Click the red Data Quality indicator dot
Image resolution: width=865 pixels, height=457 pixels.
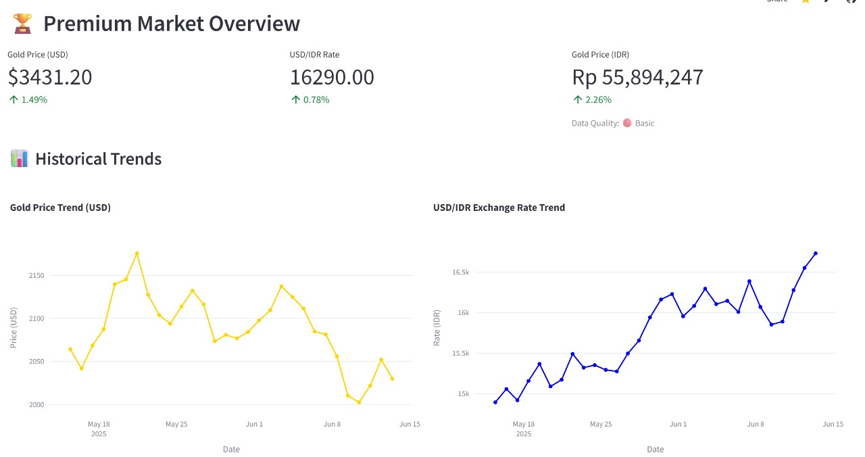pos(627,123)
